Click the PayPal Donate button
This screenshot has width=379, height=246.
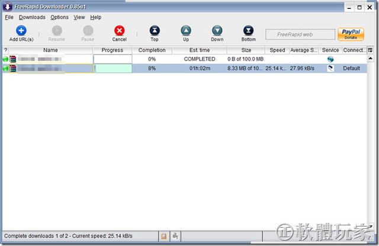pyautogui.click(x=351, y=34)
